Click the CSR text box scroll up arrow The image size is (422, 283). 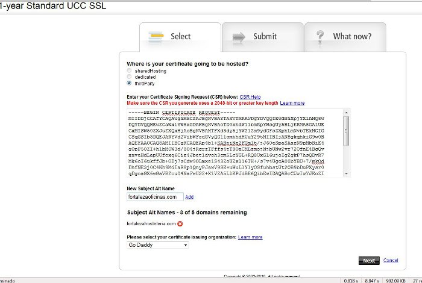[x=346, y=112]
